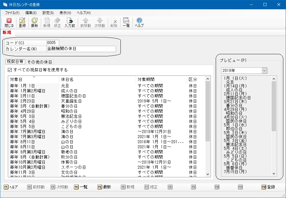Click the 入力前 (revert input) toolbar icon
Screen dimensions: 286x198
coord(70,22)
